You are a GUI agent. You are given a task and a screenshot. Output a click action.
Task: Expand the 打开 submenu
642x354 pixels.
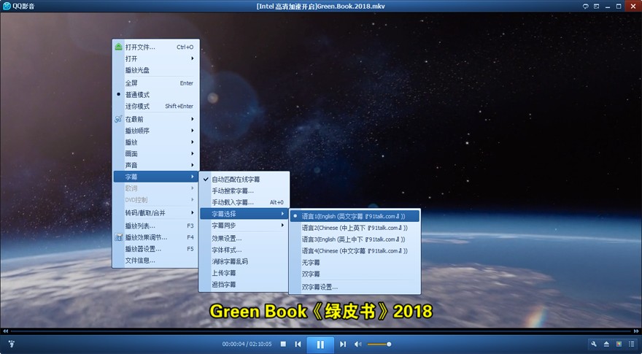coord(156,58)
